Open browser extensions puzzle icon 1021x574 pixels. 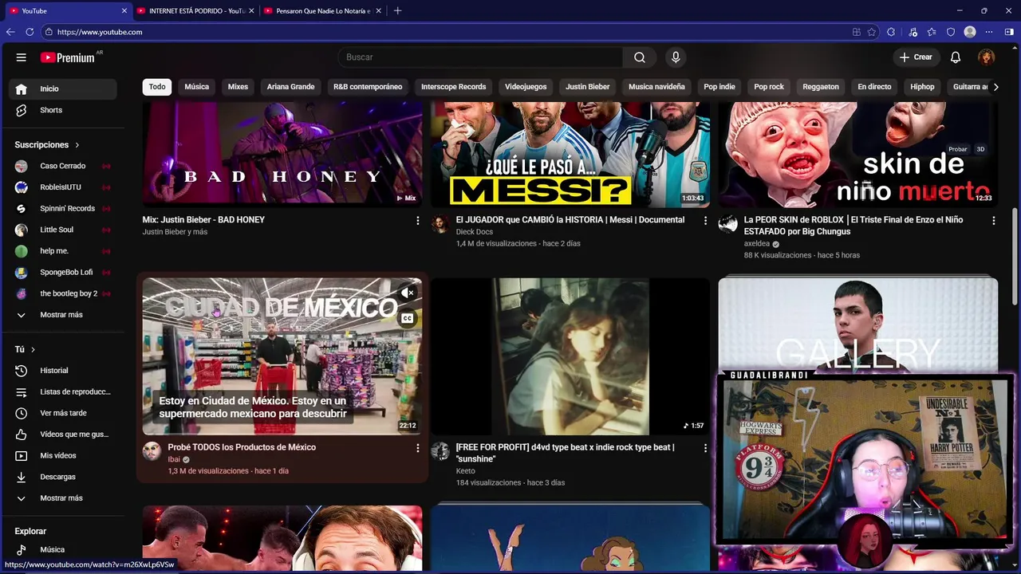pos(891,32)
